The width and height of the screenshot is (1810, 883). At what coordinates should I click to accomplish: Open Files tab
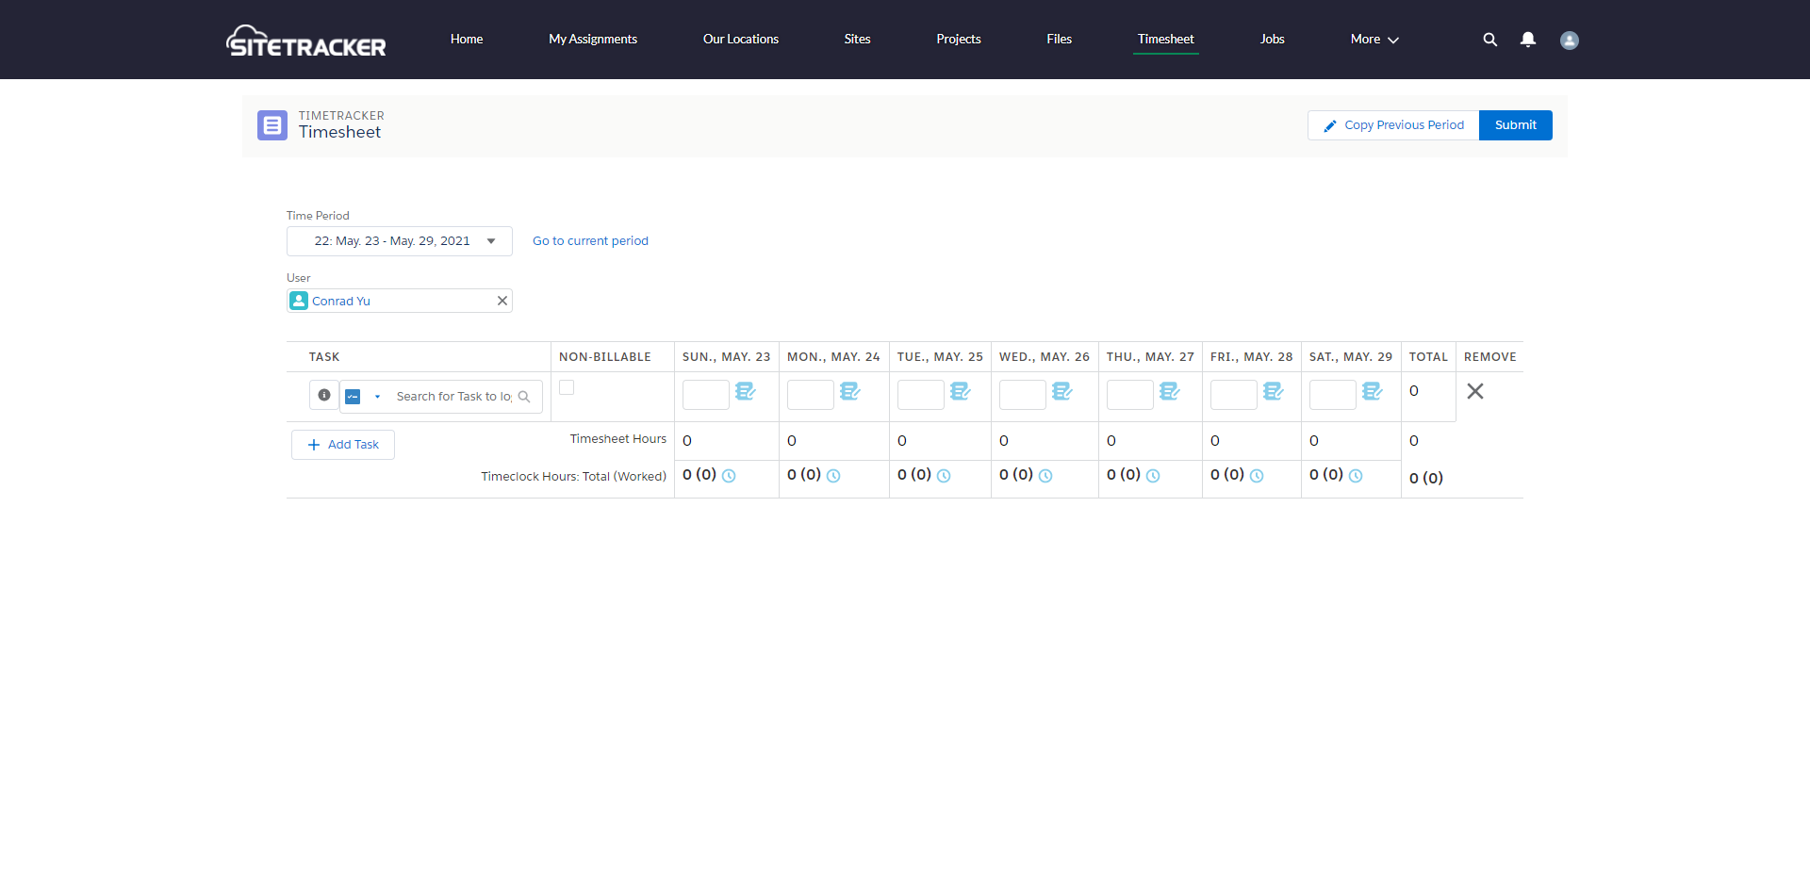[x=1060, y=40]
